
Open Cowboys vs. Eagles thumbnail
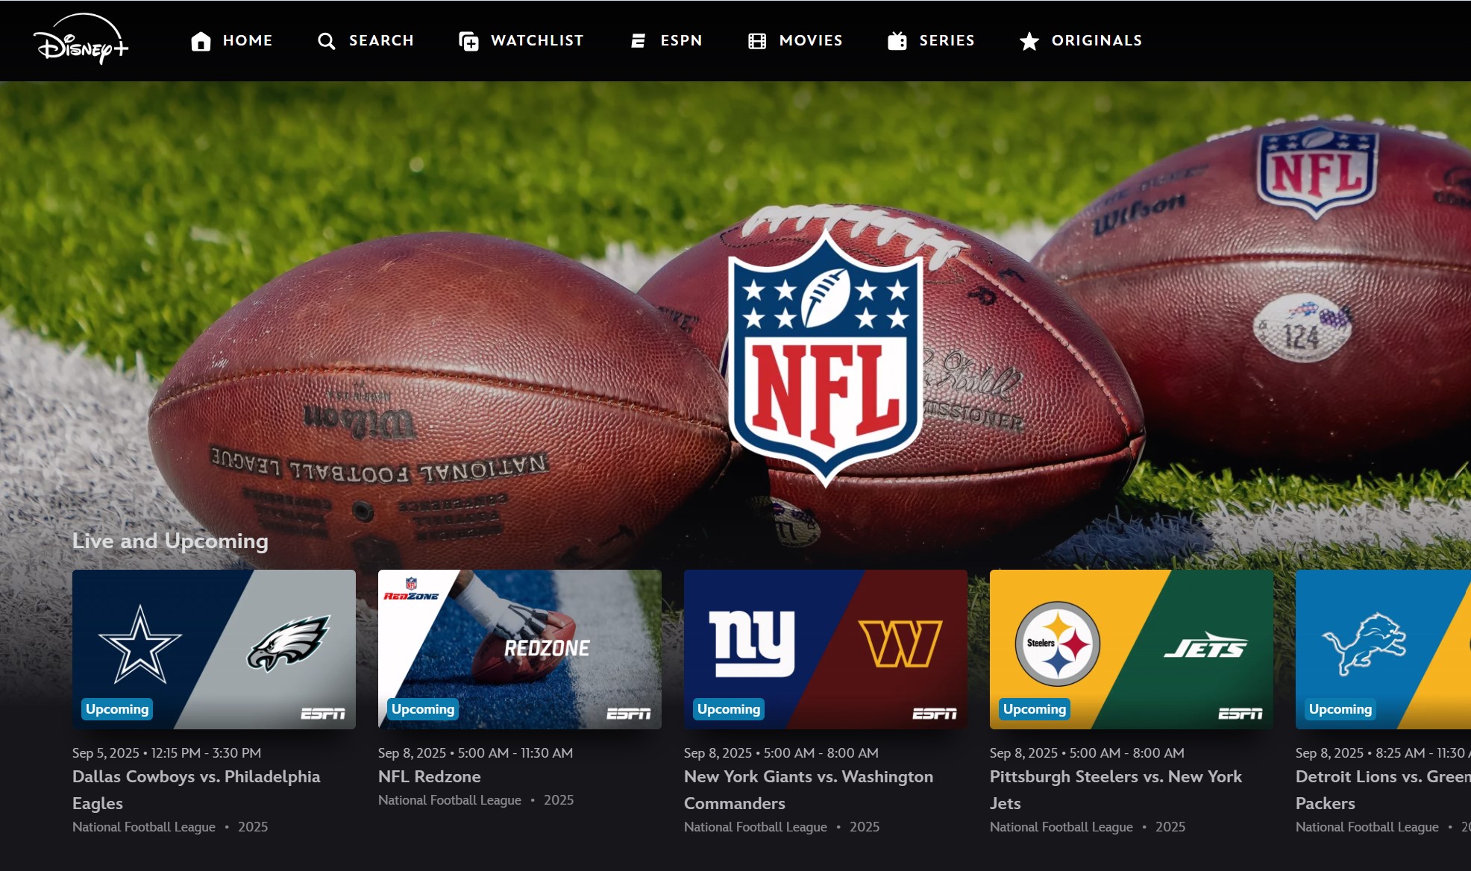click(214, 649)
